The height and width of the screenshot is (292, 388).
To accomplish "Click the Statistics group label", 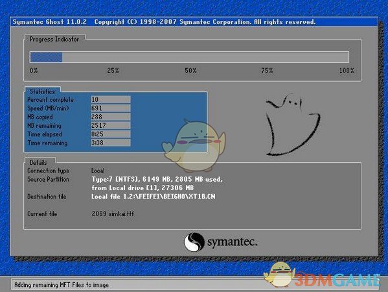I will point(42,91).
